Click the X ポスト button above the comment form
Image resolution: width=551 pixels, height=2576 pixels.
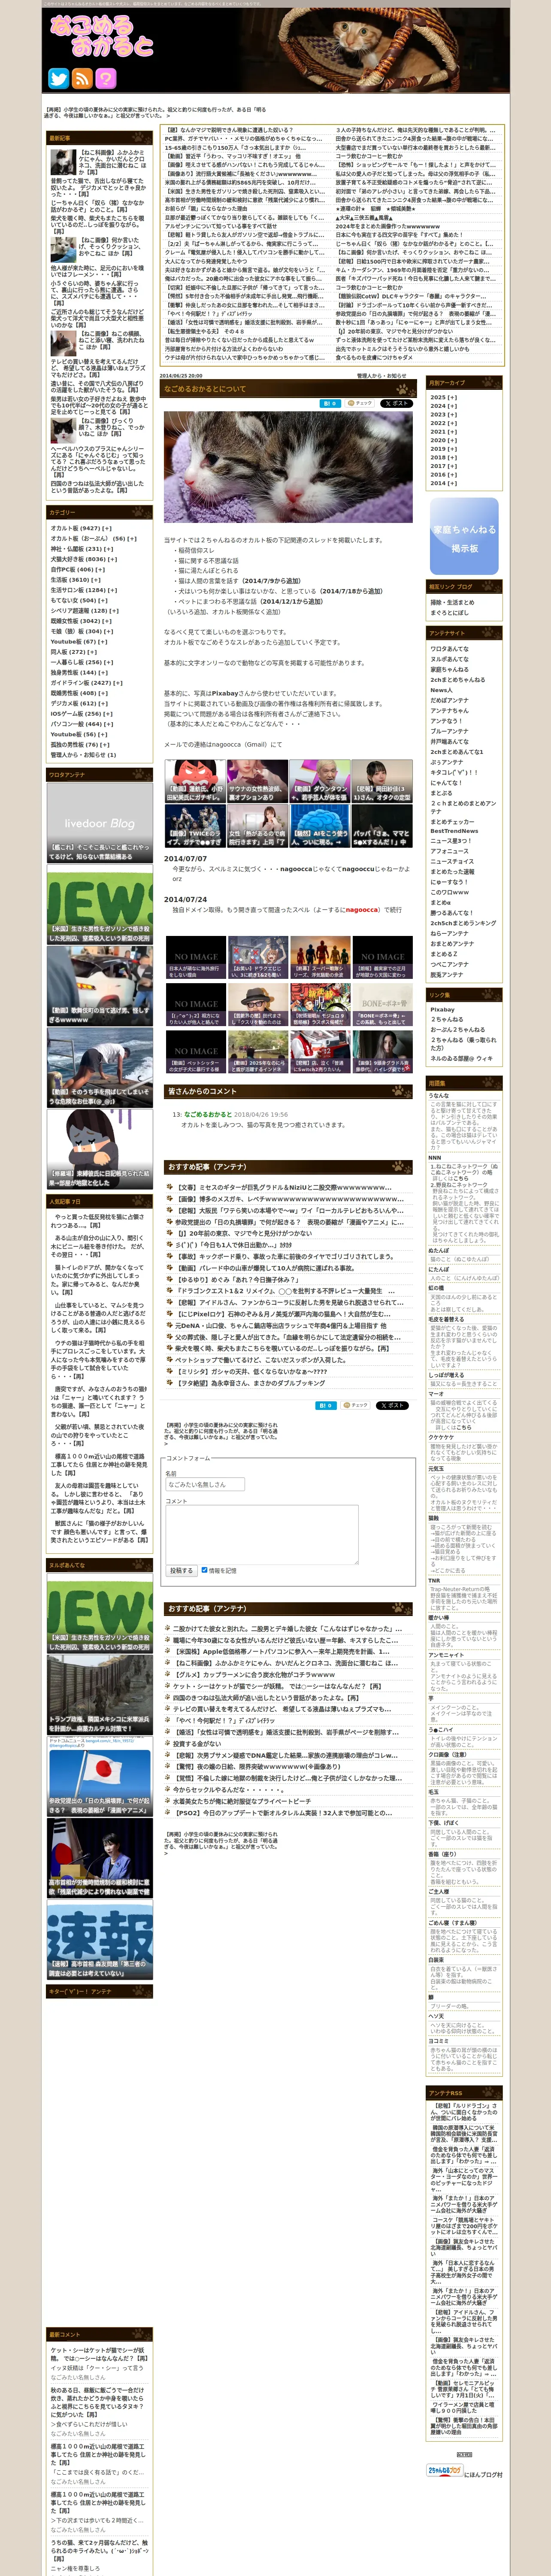pyautogui.click(x=392, y=1405)
